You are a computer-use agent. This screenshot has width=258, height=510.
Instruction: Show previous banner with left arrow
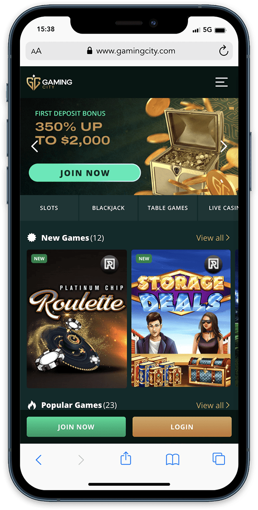click(35, 146)
